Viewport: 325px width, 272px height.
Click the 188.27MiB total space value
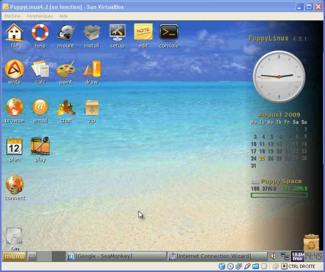(263, 189)
